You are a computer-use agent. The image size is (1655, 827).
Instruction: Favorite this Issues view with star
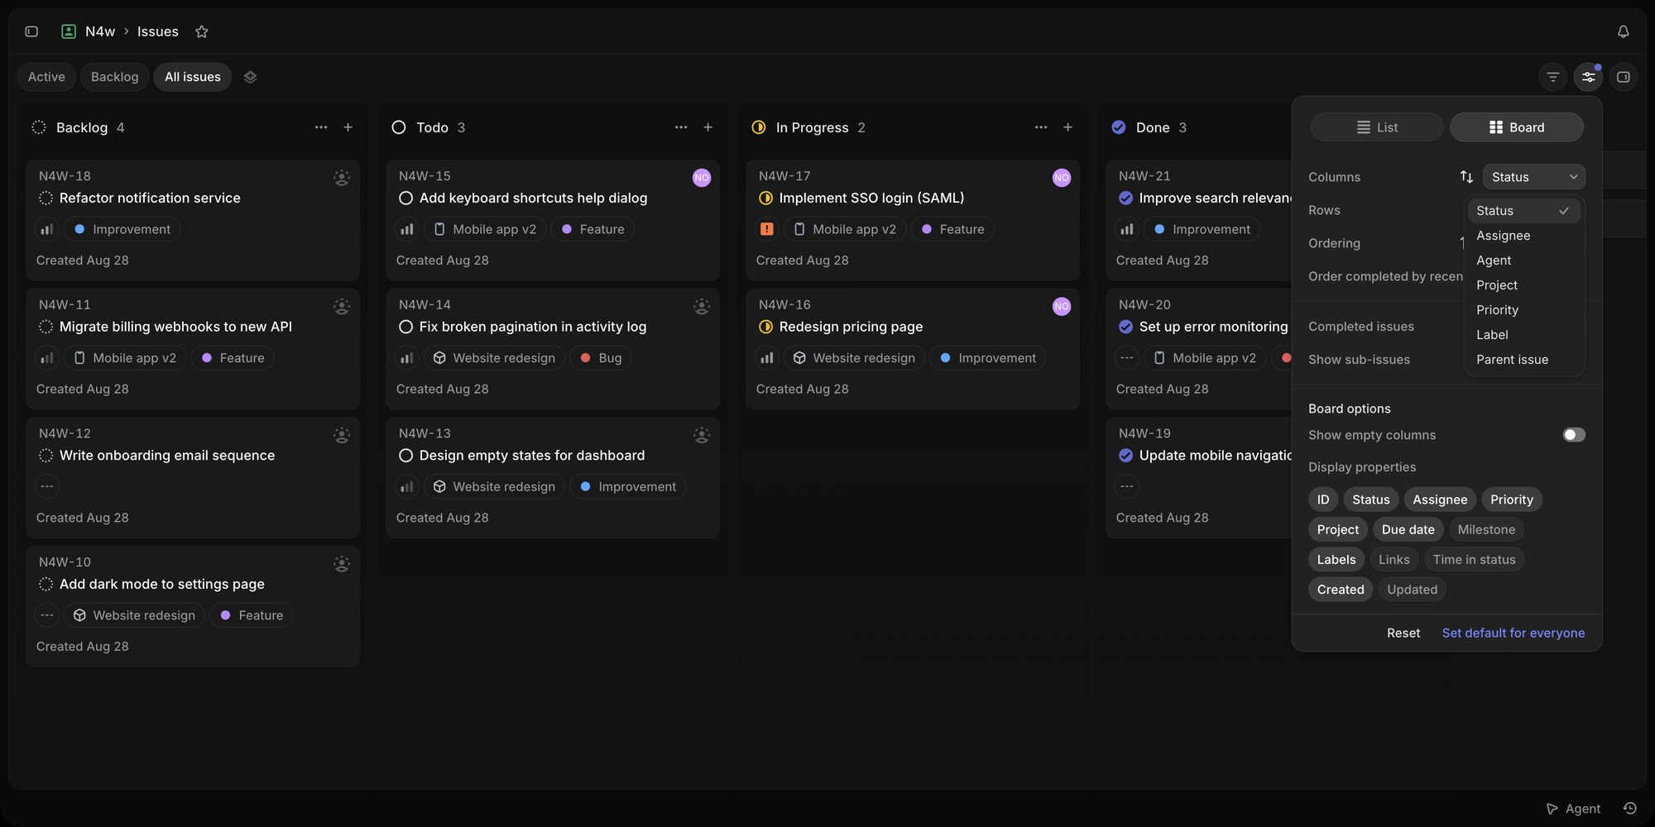(x=201, y=31)
